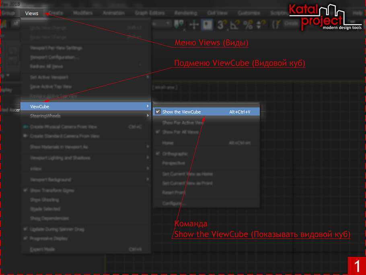Click the Select and Move toolbar icon

(x=194, y=25)
